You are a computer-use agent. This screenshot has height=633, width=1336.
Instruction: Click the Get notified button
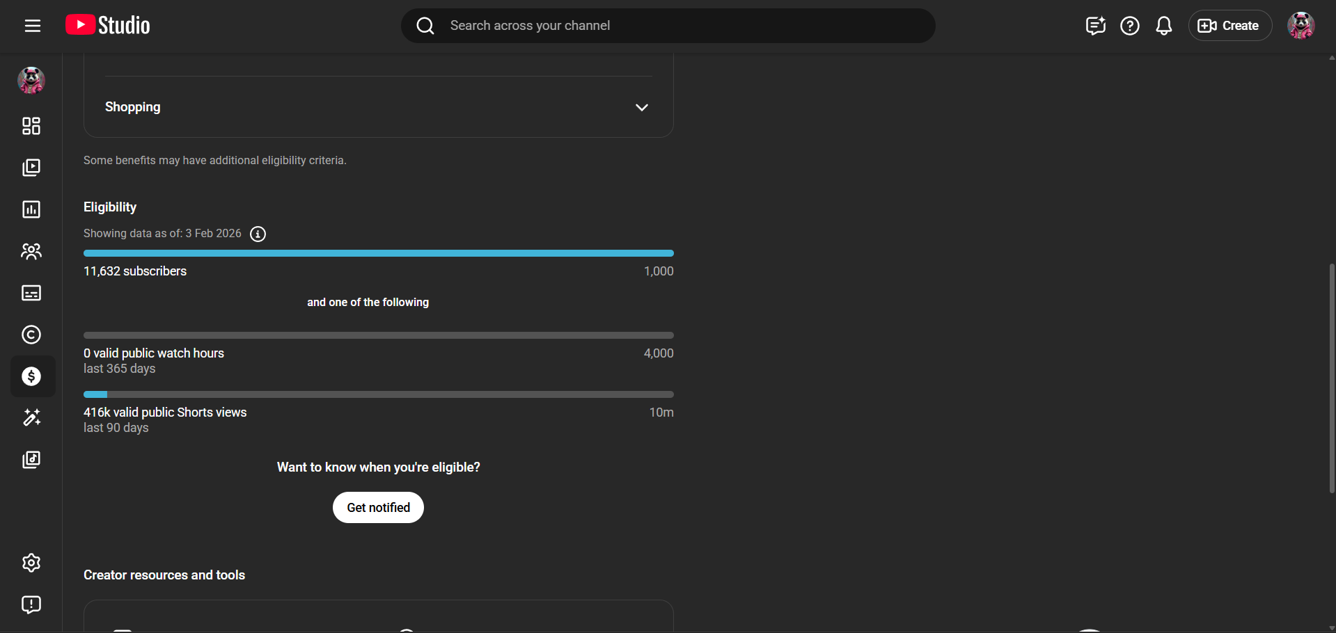tap(378, 508)
